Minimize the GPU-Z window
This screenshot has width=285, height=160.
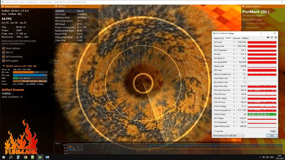[x=261, y=33]
